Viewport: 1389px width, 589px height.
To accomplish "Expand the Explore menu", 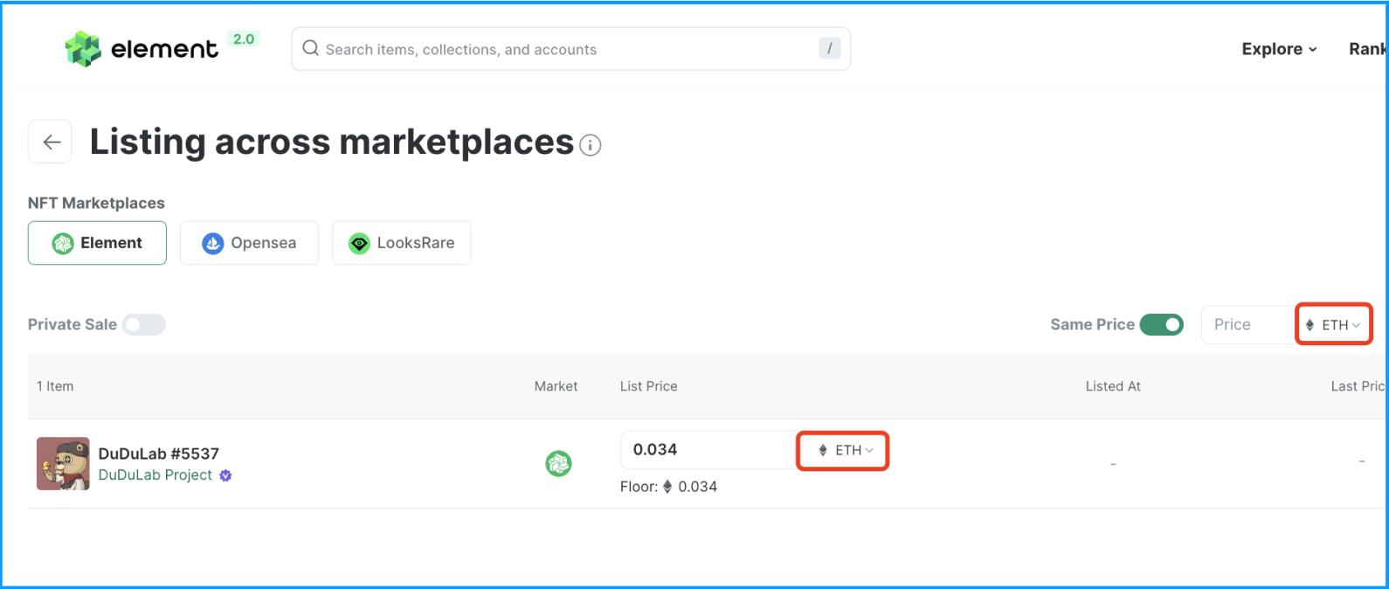I will 1279,49.
